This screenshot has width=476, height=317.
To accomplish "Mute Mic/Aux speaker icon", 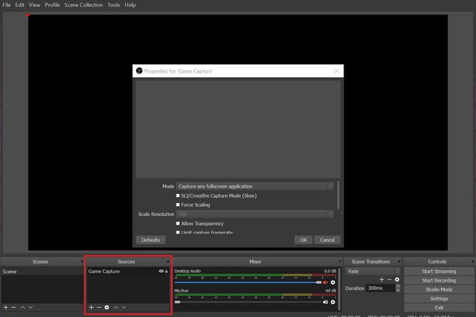I will (x=325, y=302).
